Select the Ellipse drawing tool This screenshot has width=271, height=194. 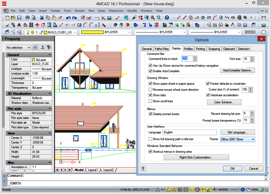click(x=233, y=18)
